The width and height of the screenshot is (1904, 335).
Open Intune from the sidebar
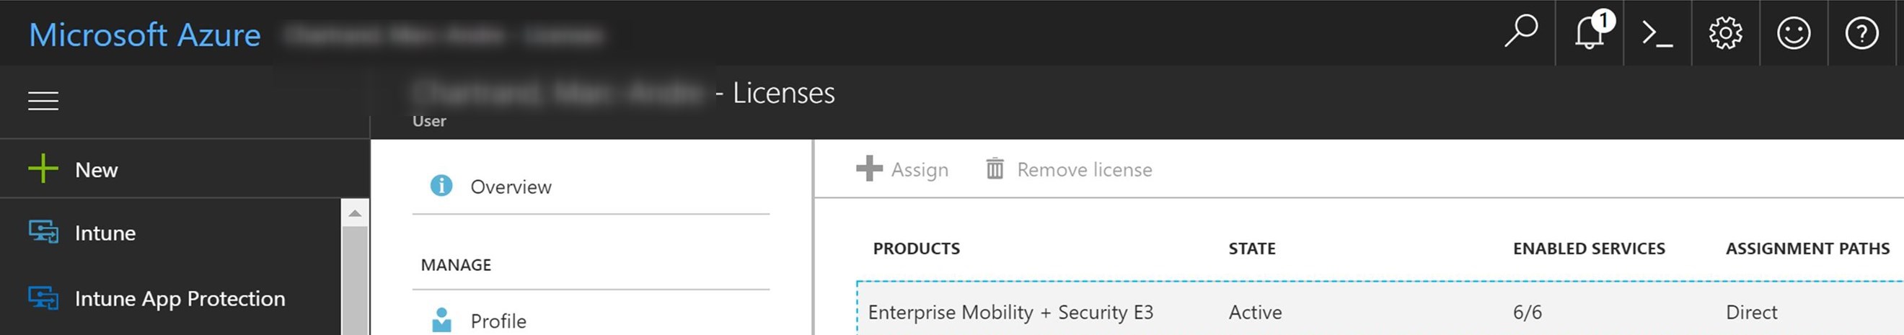[105, 233]
